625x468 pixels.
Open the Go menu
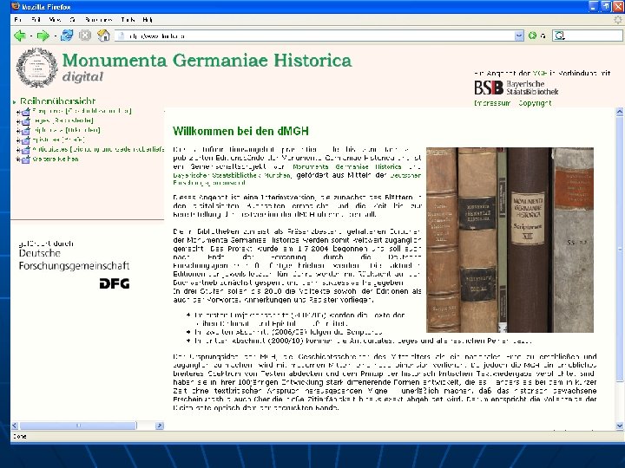73,19
